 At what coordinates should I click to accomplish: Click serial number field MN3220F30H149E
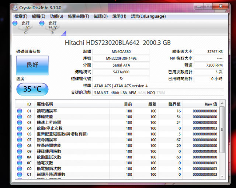[x=121, y=58]
